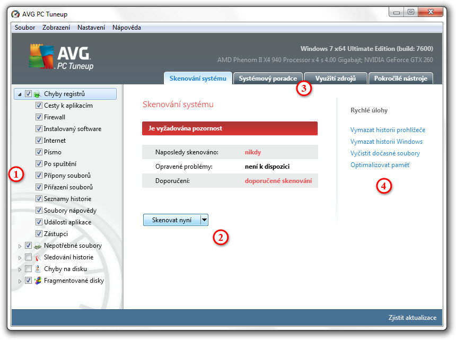Select the Firewall tree item label
The height and width of the screenshot is (340, 456).
[x=55, y=117]
